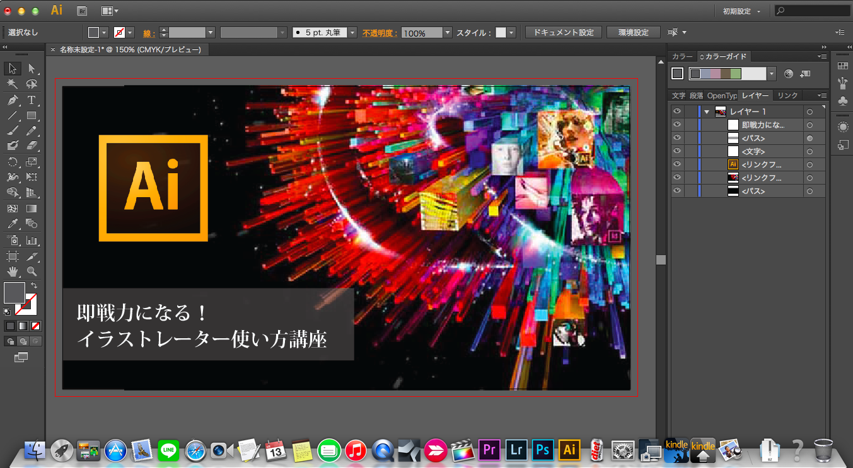
Task: Switch to the 文字 tab
Action: click(678, 96)
